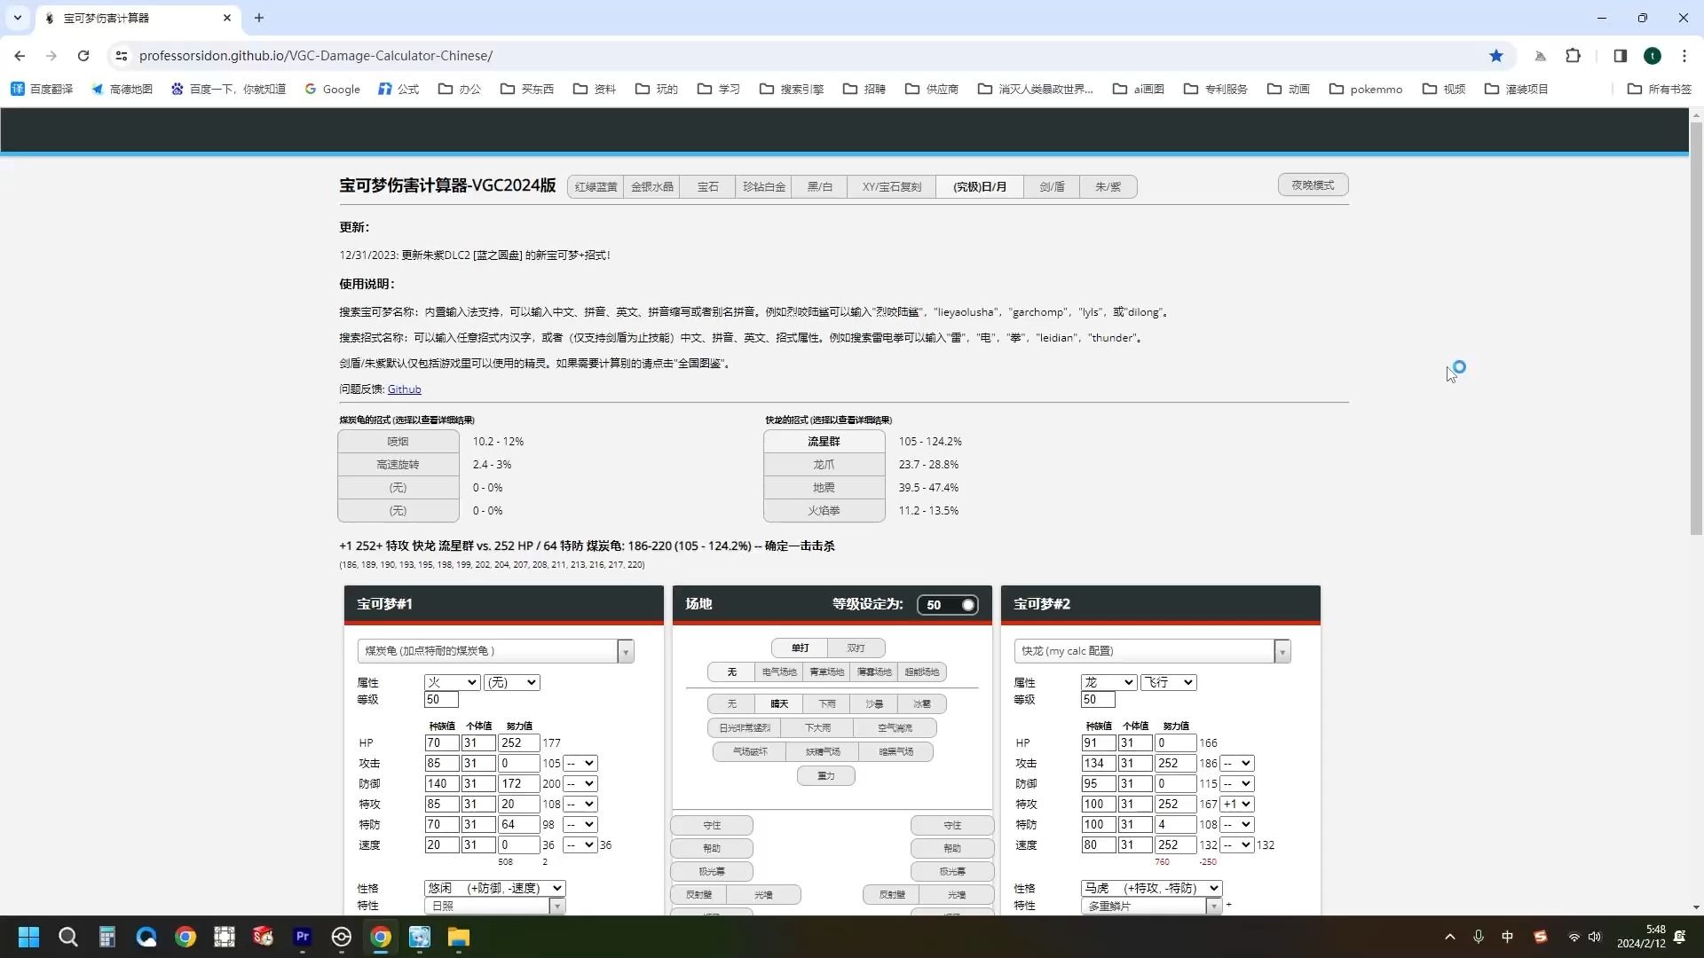Reload the page with refresh icon
Viewport: 1704px width, 958px height.
[x=83, y=56]
